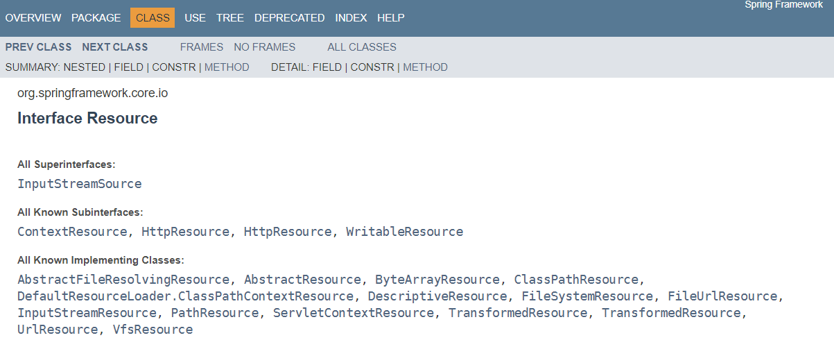Open the Help page
Screen dimensions: 834x340
[391, 18]
